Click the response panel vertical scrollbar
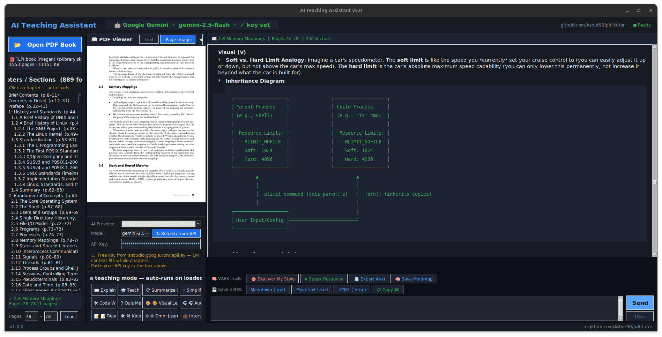The width and height of the screenshot is (662, 337). click(655, 151)
